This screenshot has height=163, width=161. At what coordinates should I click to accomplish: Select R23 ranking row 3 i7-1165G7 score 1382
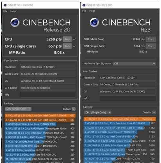click(x=120, y=128)
